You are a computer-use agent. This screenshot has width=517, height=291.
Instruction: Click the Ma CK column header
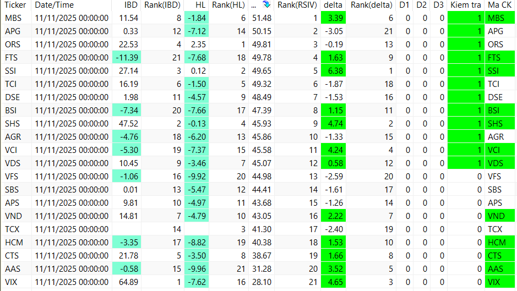click(499, 5)
